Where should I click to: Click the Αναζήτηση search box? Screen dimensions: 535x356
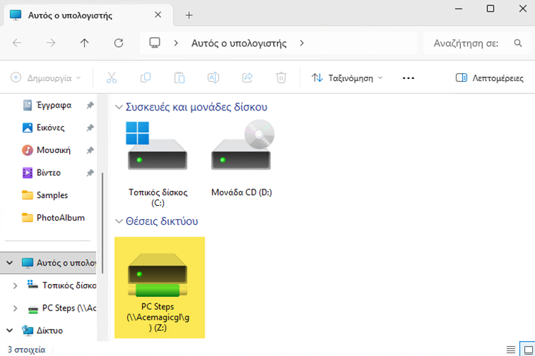471,43
